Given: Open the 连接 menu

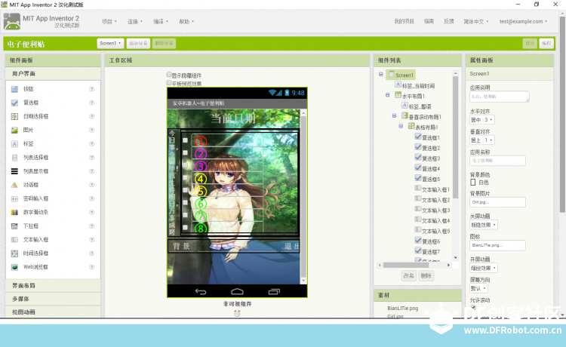Looking at the screenshot, I should (x=135, y=22).
